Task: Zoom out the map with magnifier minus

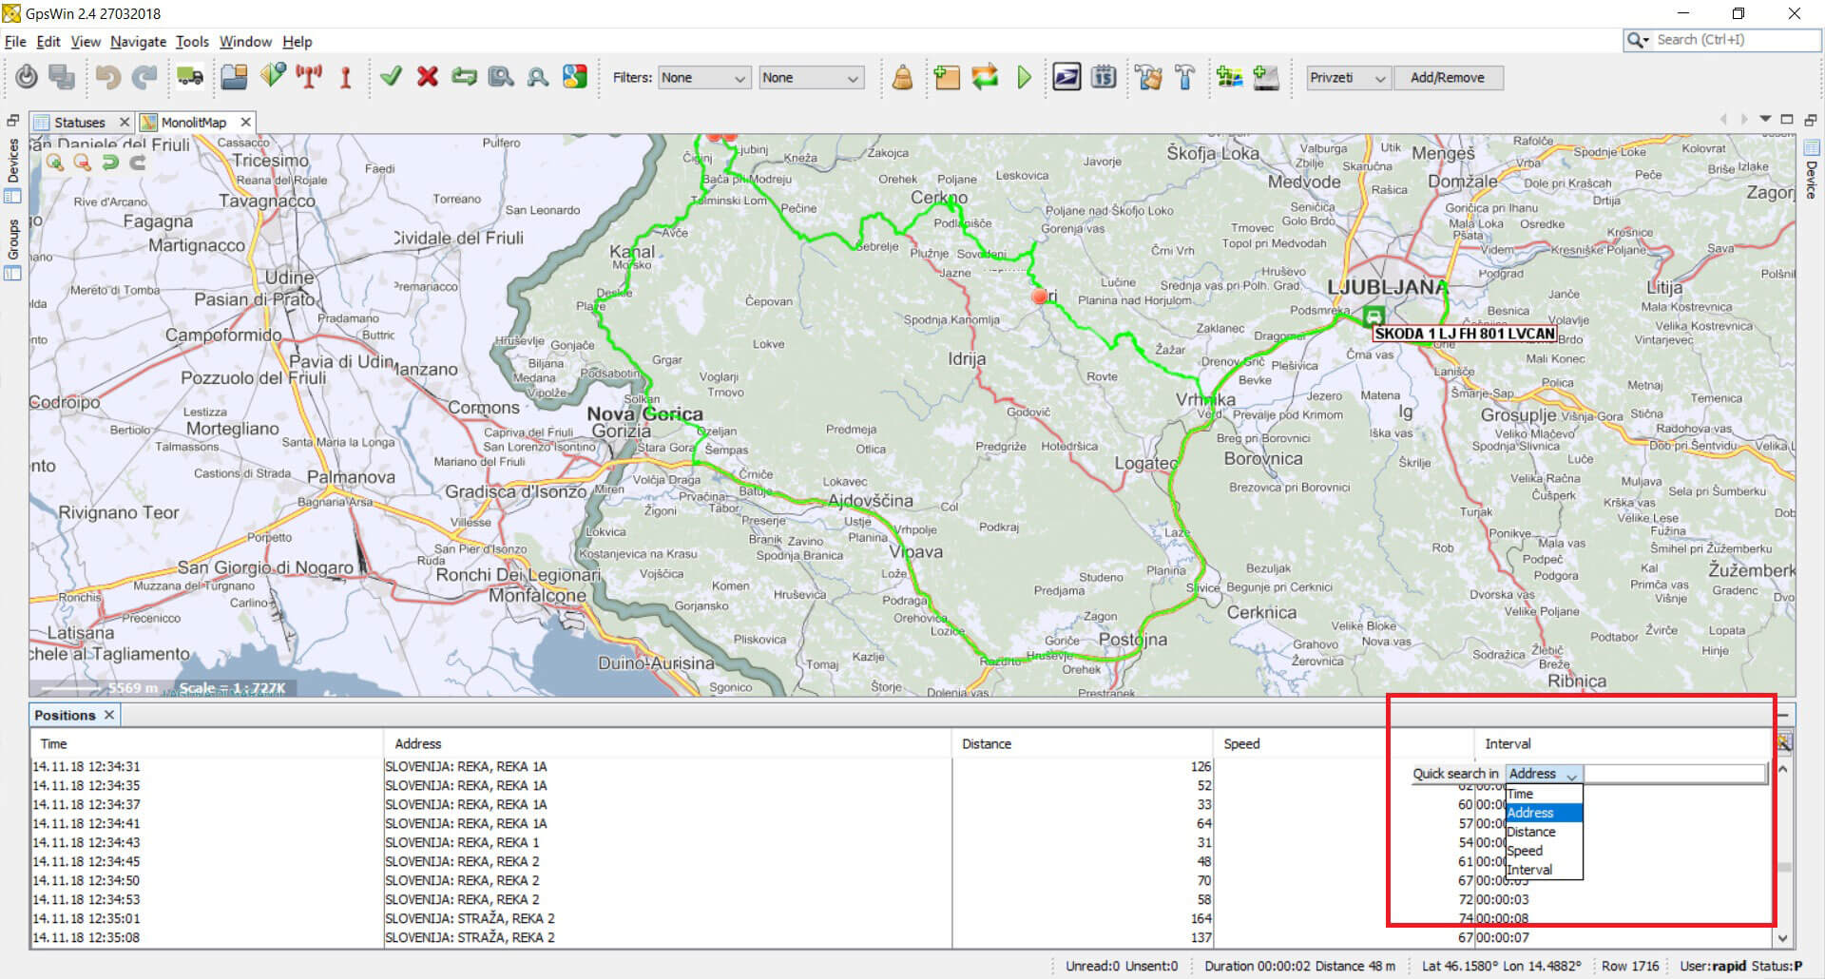Action: (83, 163)
